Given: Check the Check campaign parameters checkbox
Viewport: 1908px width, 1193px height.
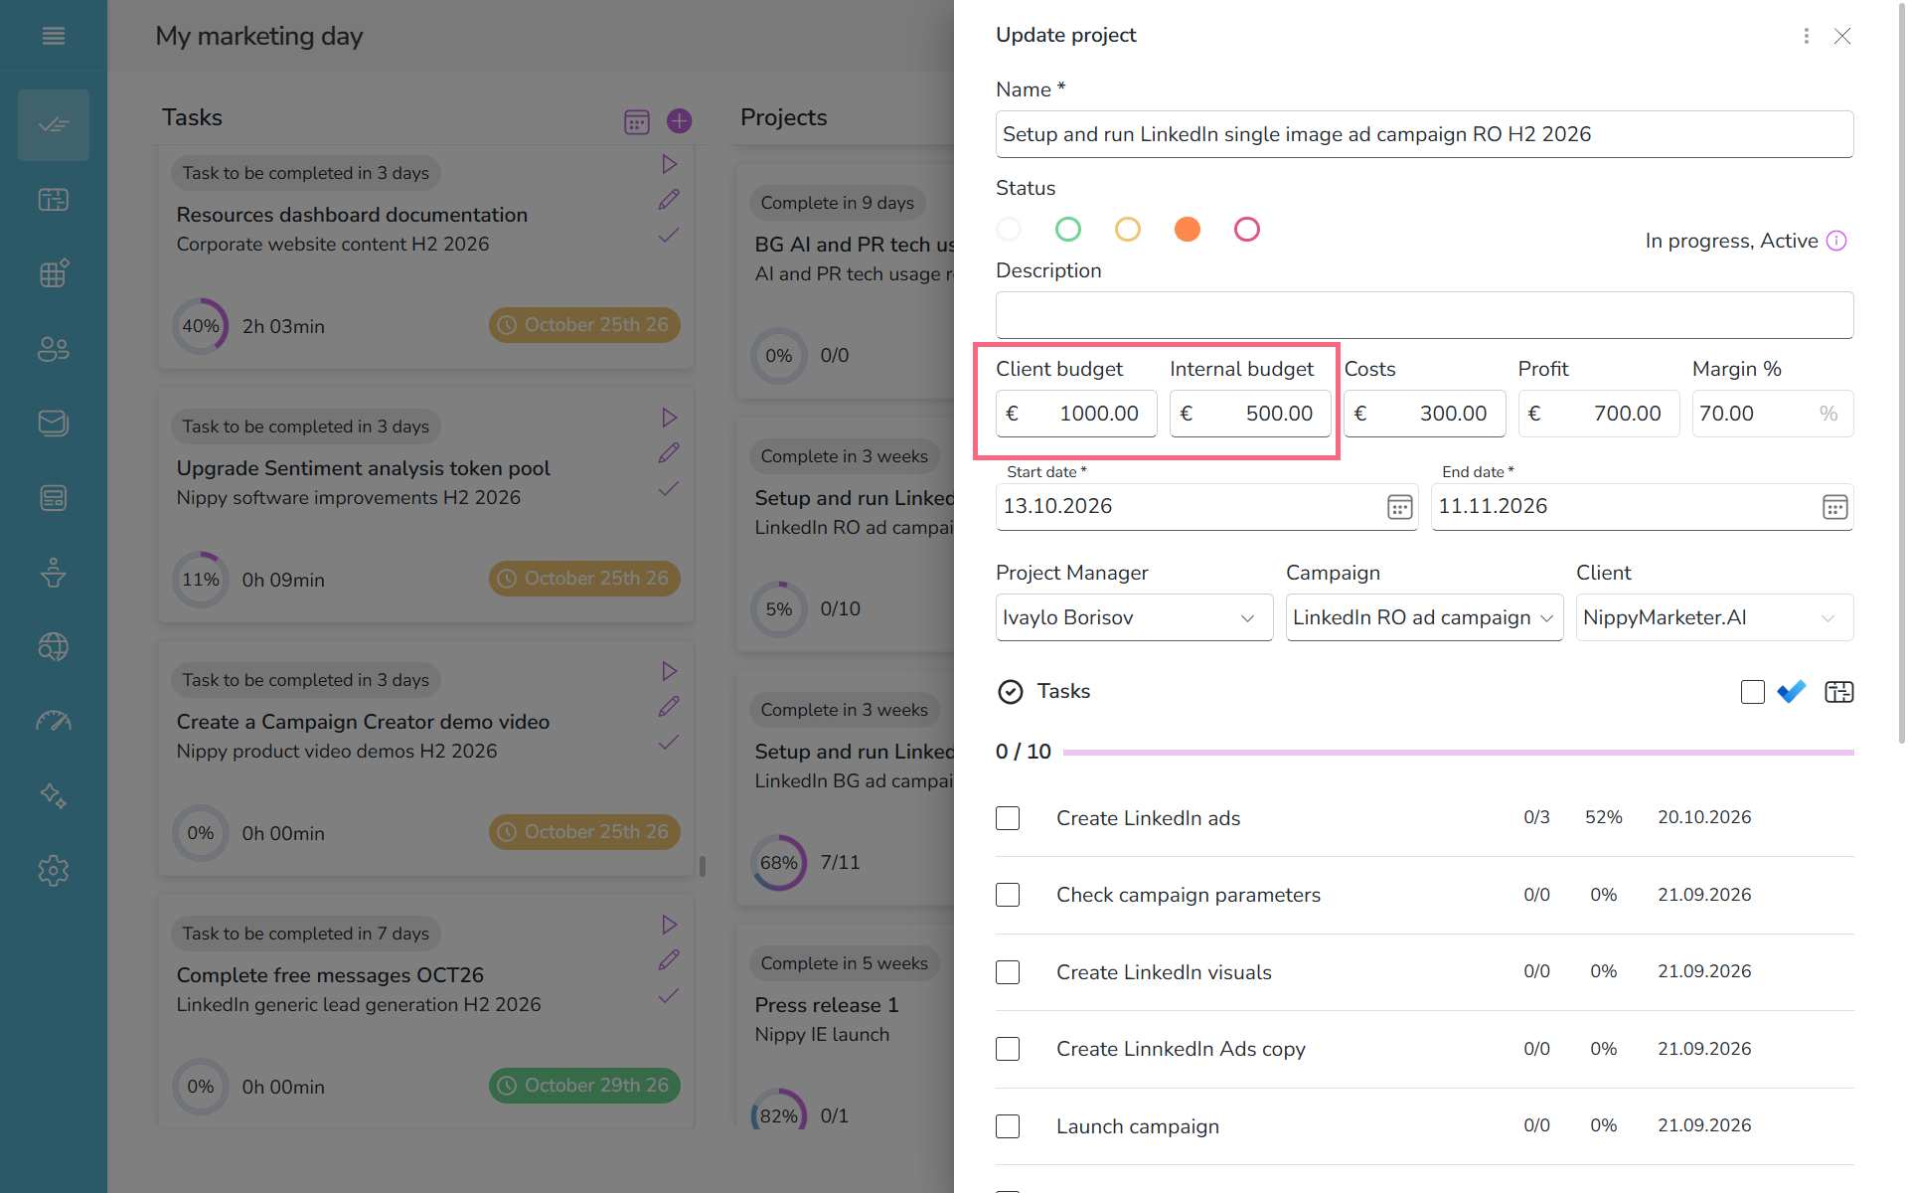Looking at the screenshot, I should pos(1008,895).
